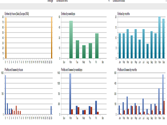The width and height of the screenshot is (167, 125).
Task: Select the Oct bar in Entries by months
Action: (x=156, y=46)
